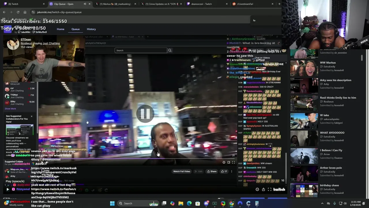369x208 pixels.
Task: Click the browser forward arrow
Action: pyautogui.click(x=11, y=12)
